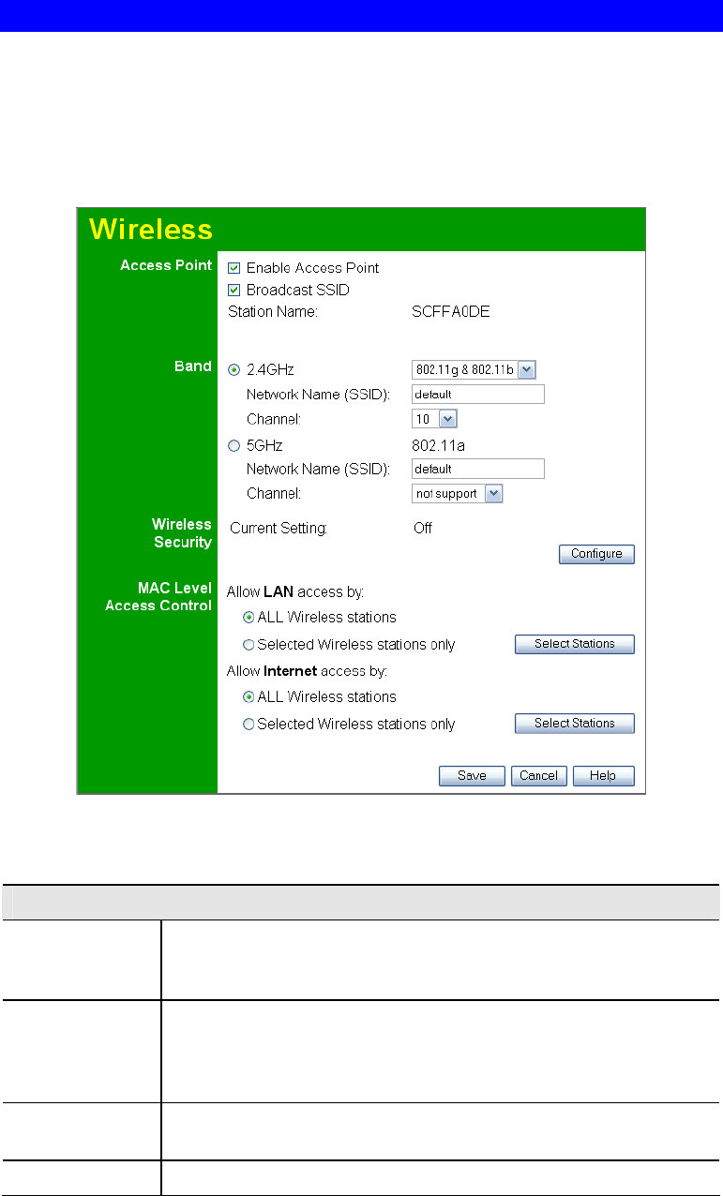Open the 802.11g & 802.11b mode dropdown
This screenshot has height=1196, width=723.
click(474, 370)
